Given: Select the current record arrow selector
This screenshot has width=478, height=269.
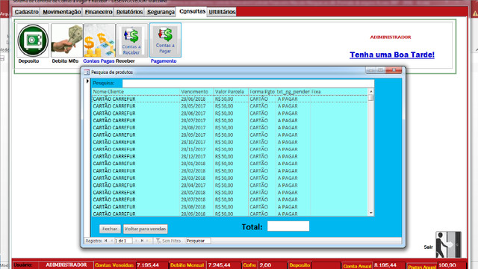Looking at the screenshot, I should [87, 81].
